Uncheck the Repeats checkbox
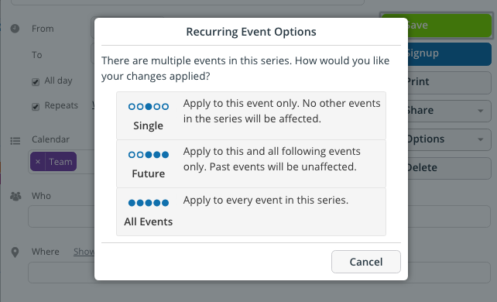 pos(36,107)
